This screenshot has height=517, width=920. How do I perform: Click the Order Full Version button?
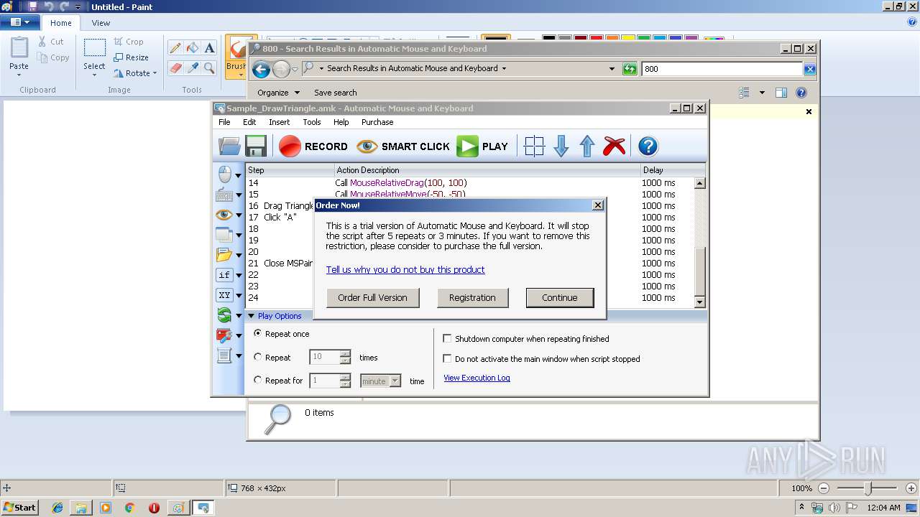(x=372, y=297)
